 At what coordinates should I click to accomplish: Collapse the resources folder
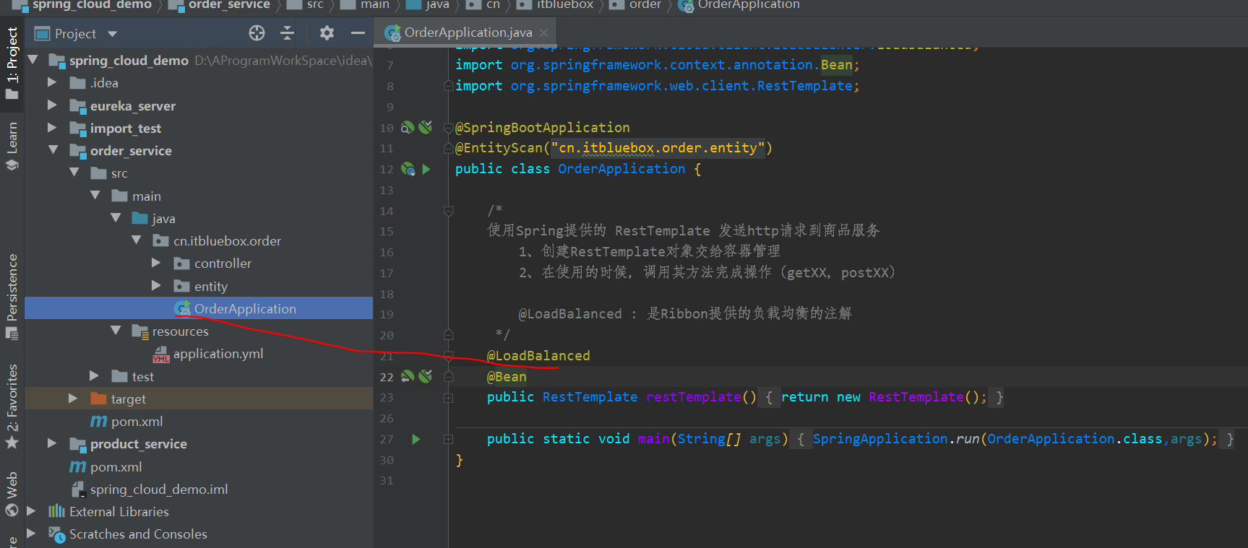click(116, 331)
